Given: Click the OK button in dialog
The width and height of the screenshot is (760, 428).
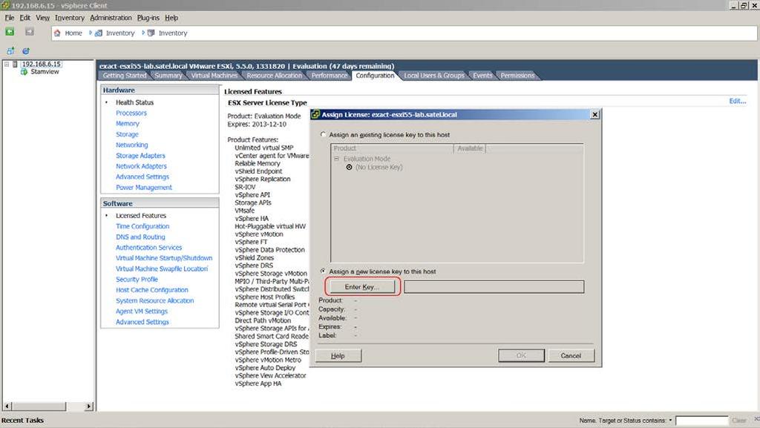Looking at the screenshot, I should click(521, 355).
